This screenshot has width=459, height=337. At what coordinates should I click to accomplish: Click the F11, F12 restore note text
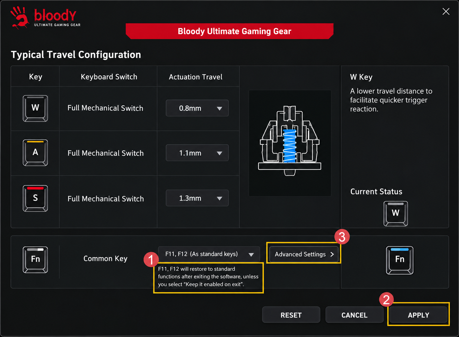pos(208,276)
